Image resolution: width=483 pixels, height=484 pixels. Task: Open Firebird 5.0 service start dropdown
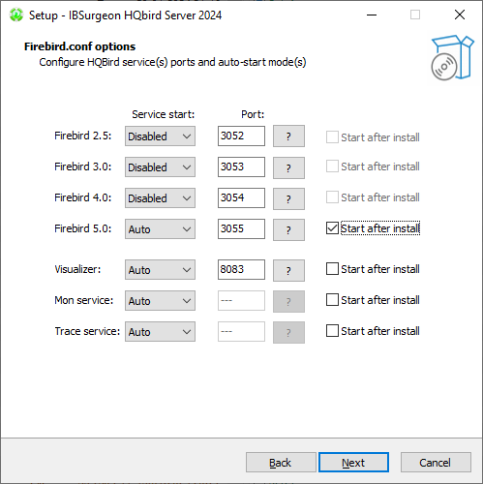(160, 229)
